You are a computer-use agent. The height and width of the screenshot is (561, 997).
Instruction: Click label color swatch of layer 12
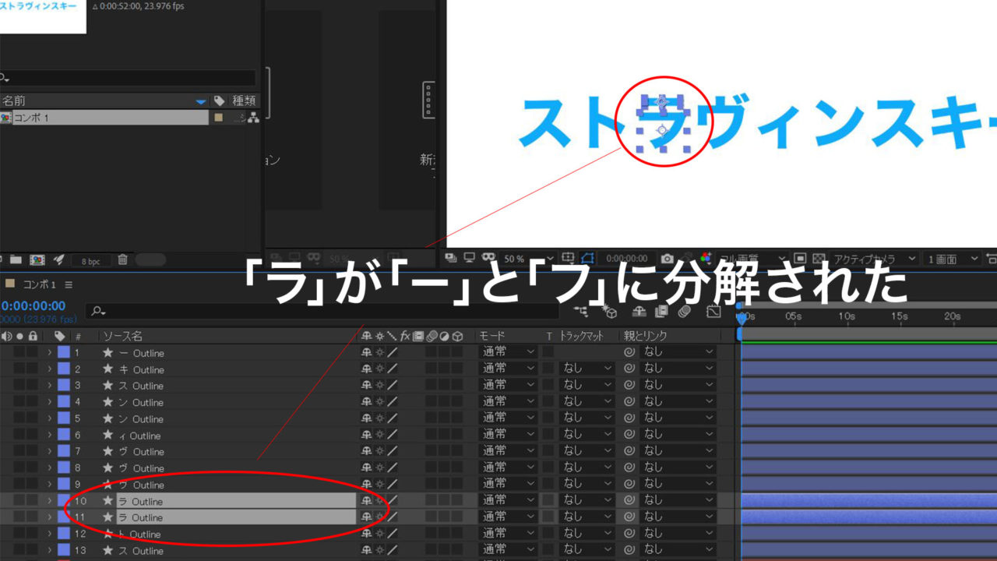pyautogui.click(x=64, y=534)
